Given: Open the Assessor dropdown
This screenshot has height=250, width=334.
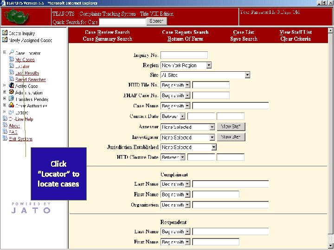Looking at the screenshot, I should [x=212, y=127].
